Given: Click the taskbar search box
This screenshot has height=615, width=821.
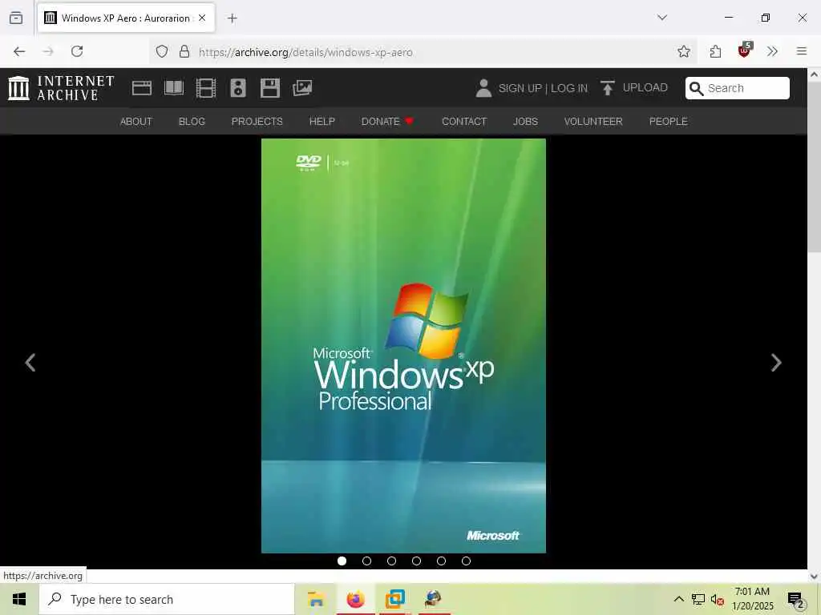Looking at the screenshot, I should tap(167, 599).
